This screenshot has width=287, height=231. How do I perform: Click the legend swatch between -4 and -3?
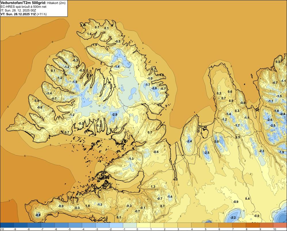click(89, 225)
